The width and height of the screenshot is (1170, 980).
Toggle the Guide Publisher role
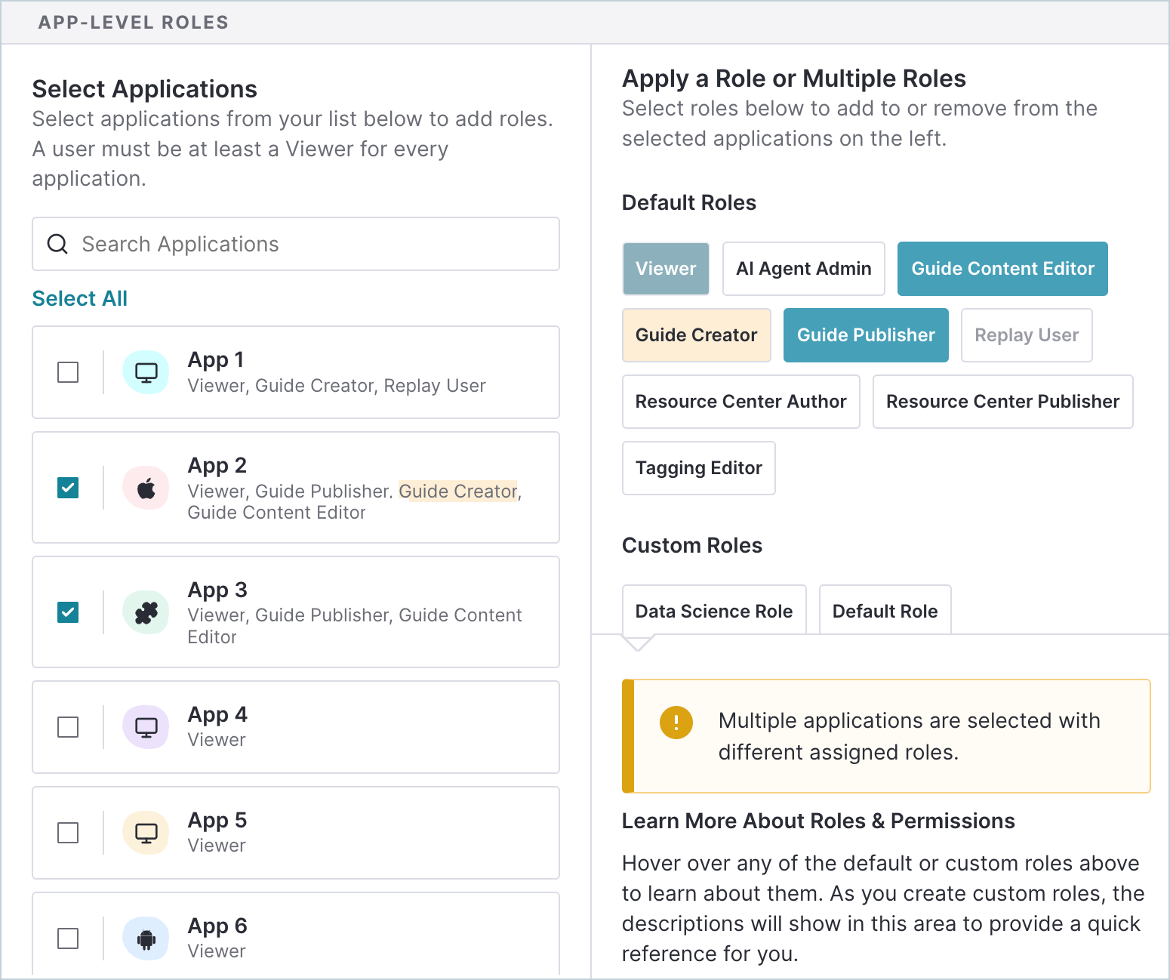[866, 335]
